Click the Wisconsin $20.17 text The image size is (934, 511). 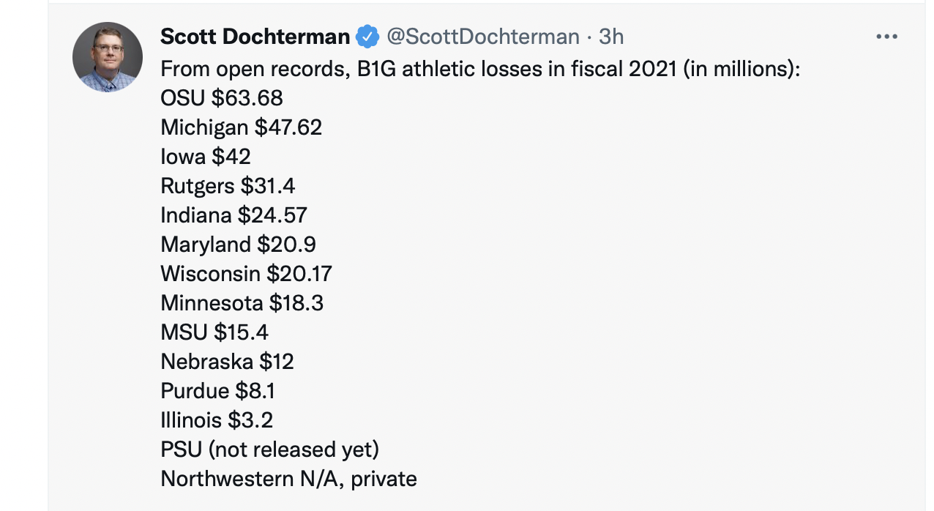coord(247,274)
